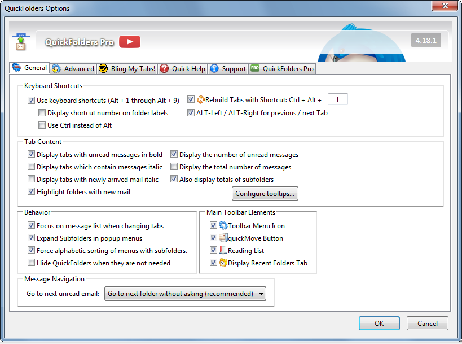Screen dimensions: 462x344
Task: Click the Rebuild Tabs refresh arrows icon
Action: tap(201, 100)
